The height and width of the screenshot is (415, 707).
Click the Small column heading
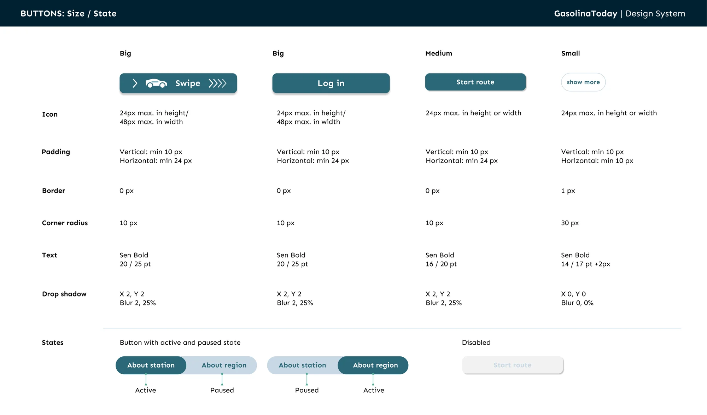click(571, 53)
